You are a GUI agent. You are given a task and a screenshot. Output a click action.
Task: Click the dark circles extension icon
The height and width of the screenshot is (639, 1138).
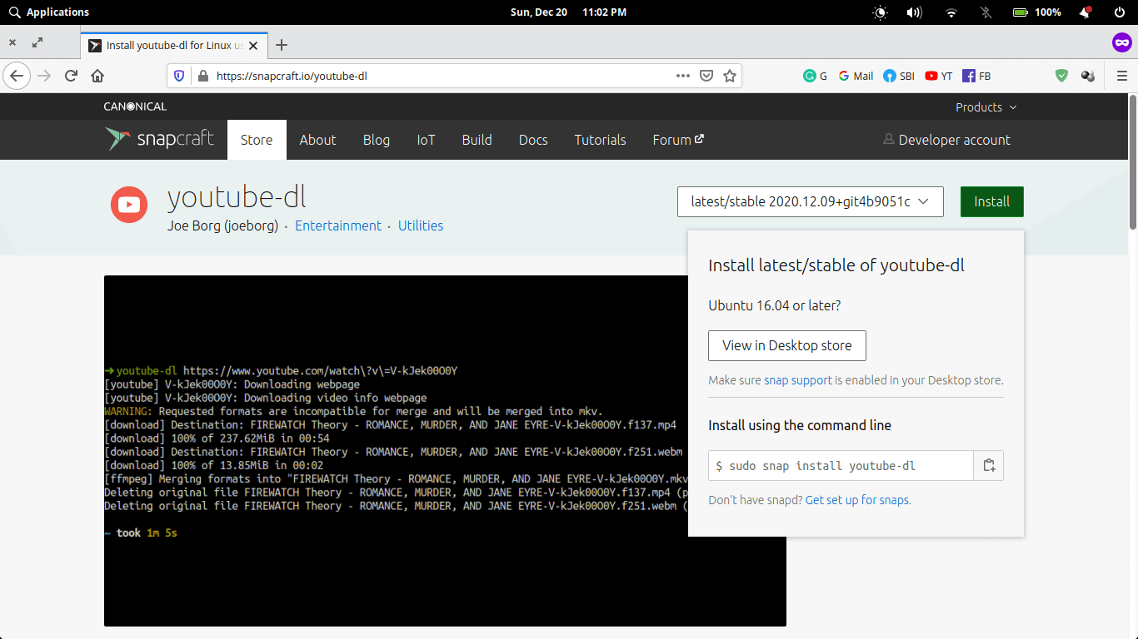[x=1087, y=76]
